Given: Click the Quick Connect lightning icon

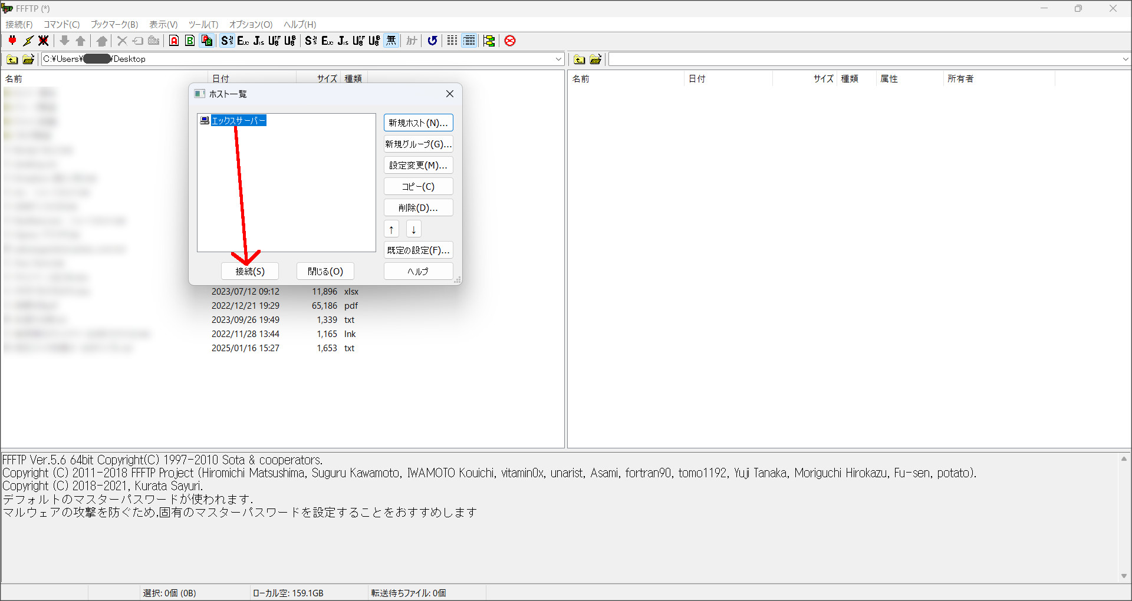Looking at the screenshot, I should point(28,41).
